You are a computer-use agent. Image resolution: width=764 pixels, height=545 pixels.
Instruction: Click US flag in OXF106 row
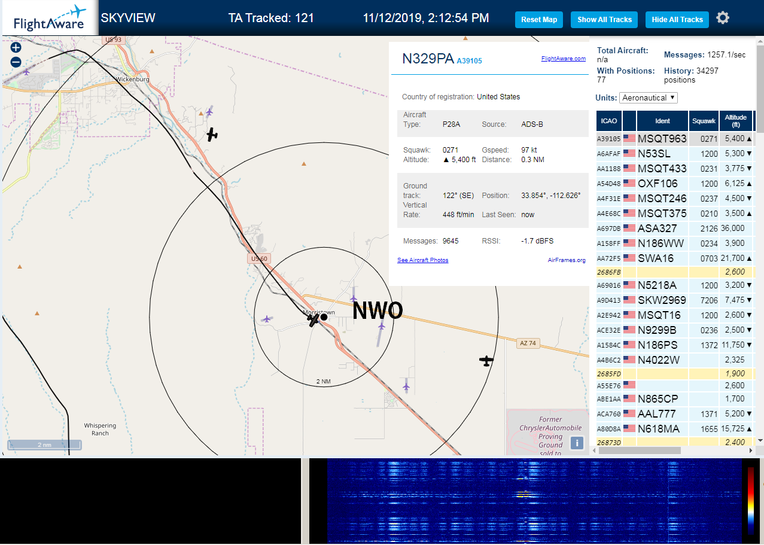tap(629, 184)
